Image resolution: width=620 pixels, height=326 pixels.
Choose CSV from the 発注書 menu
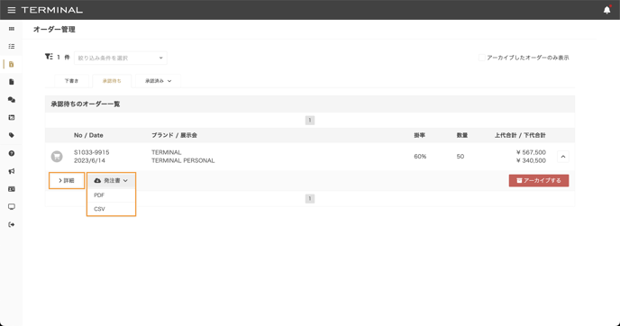click(111, 209)
